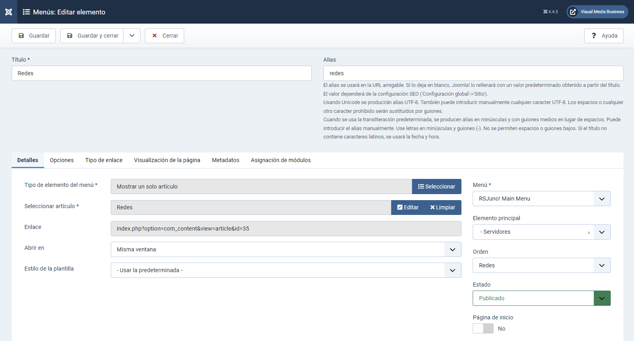
Task: Click Editar article button
Action: click(408, 207)
